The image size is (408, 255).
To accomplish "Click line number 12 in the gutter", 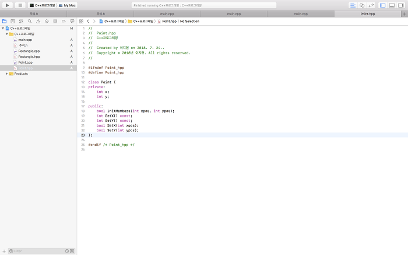I will pos(83,82).
